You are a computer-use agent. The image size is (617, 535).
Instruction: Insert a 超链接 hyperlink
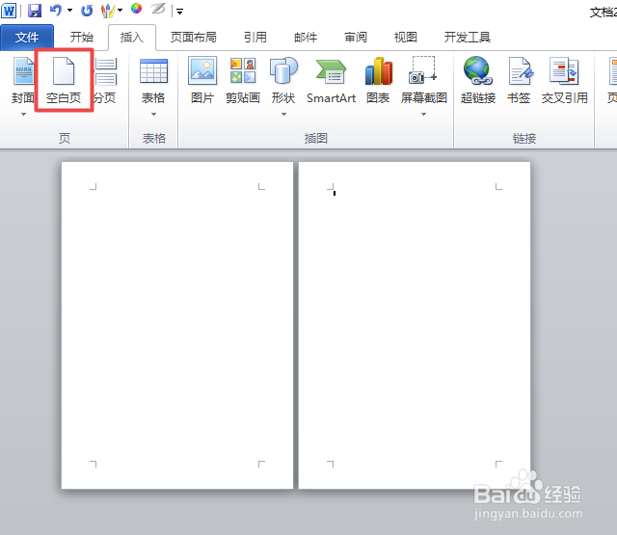click(x=478, y=80)
